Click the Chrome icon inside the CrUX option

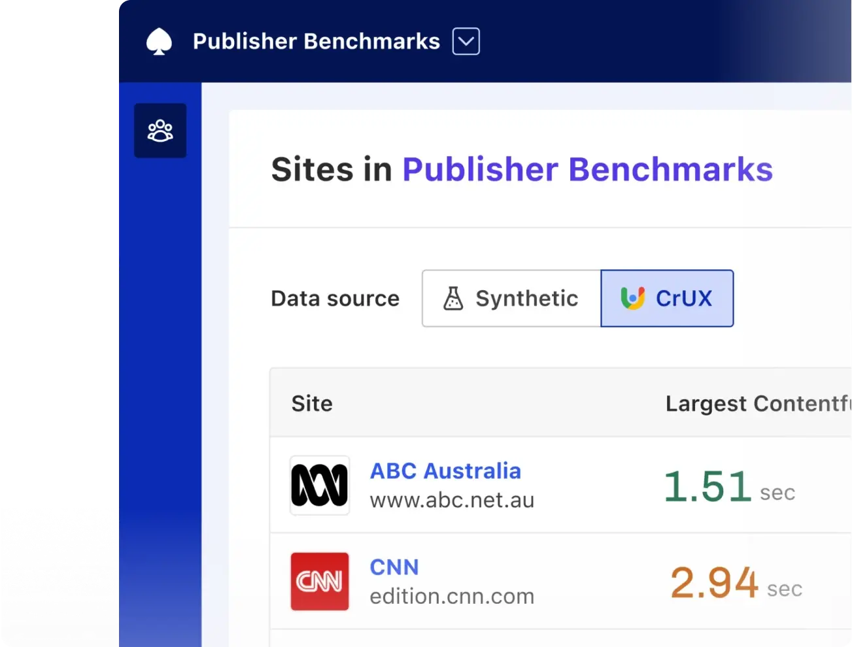click(x=632, y=299)
